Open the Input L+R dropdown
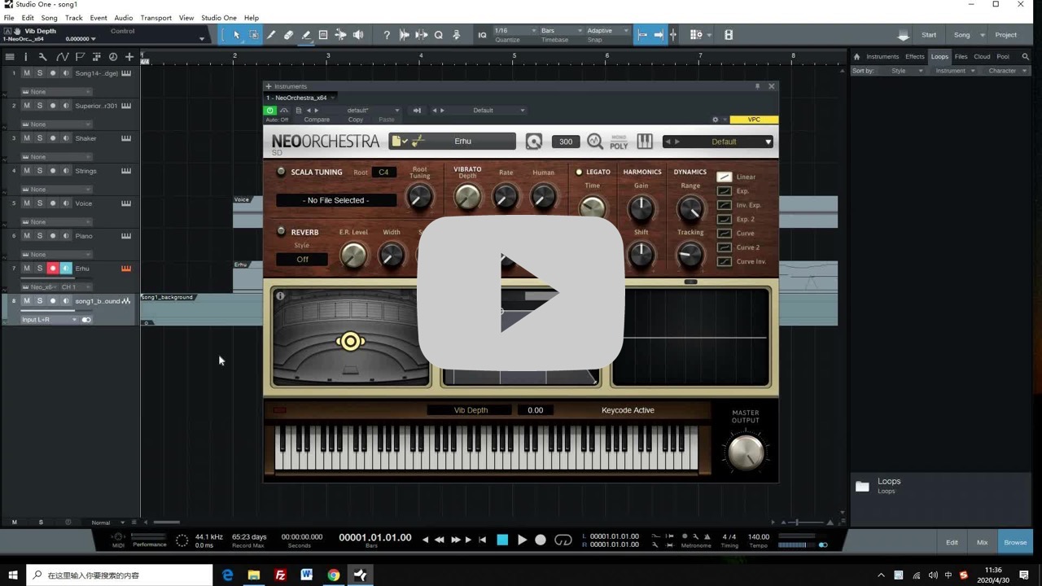Screen dimensions: 1042x586 [49, 320]
